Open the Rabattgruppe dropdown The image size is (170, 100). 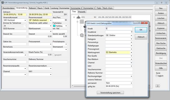pos(131,46)
